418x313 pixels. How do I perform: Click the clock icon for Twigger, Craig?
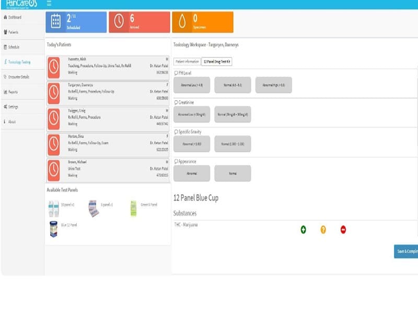(54, 119)
